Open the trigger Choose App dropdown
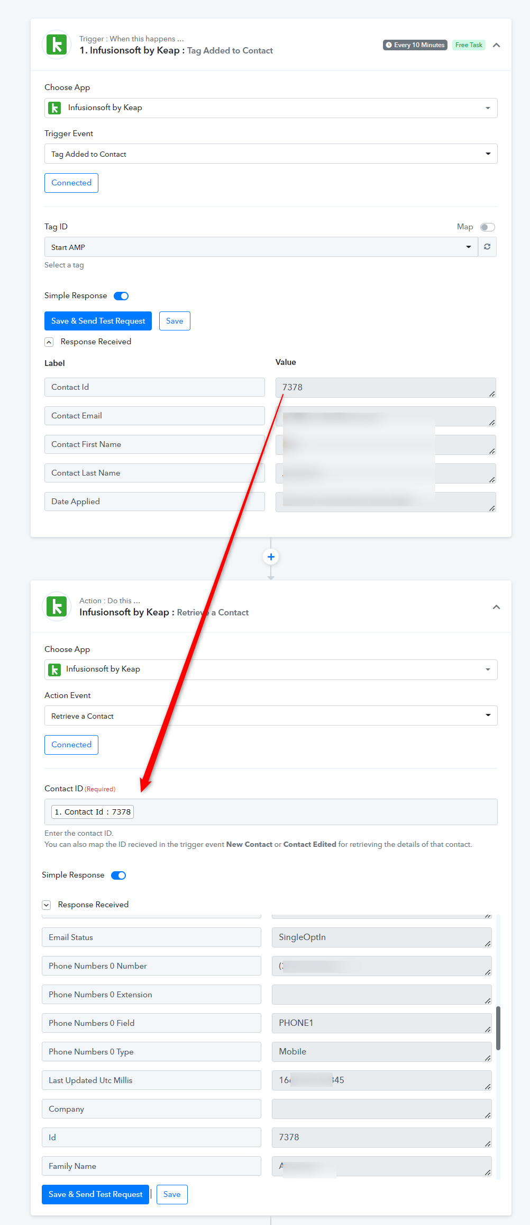 271,108
